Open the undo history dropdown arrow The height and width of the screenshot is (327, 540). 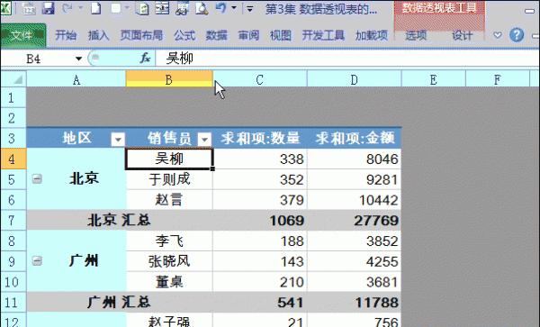pyautogui.click(x=234, y=8)
